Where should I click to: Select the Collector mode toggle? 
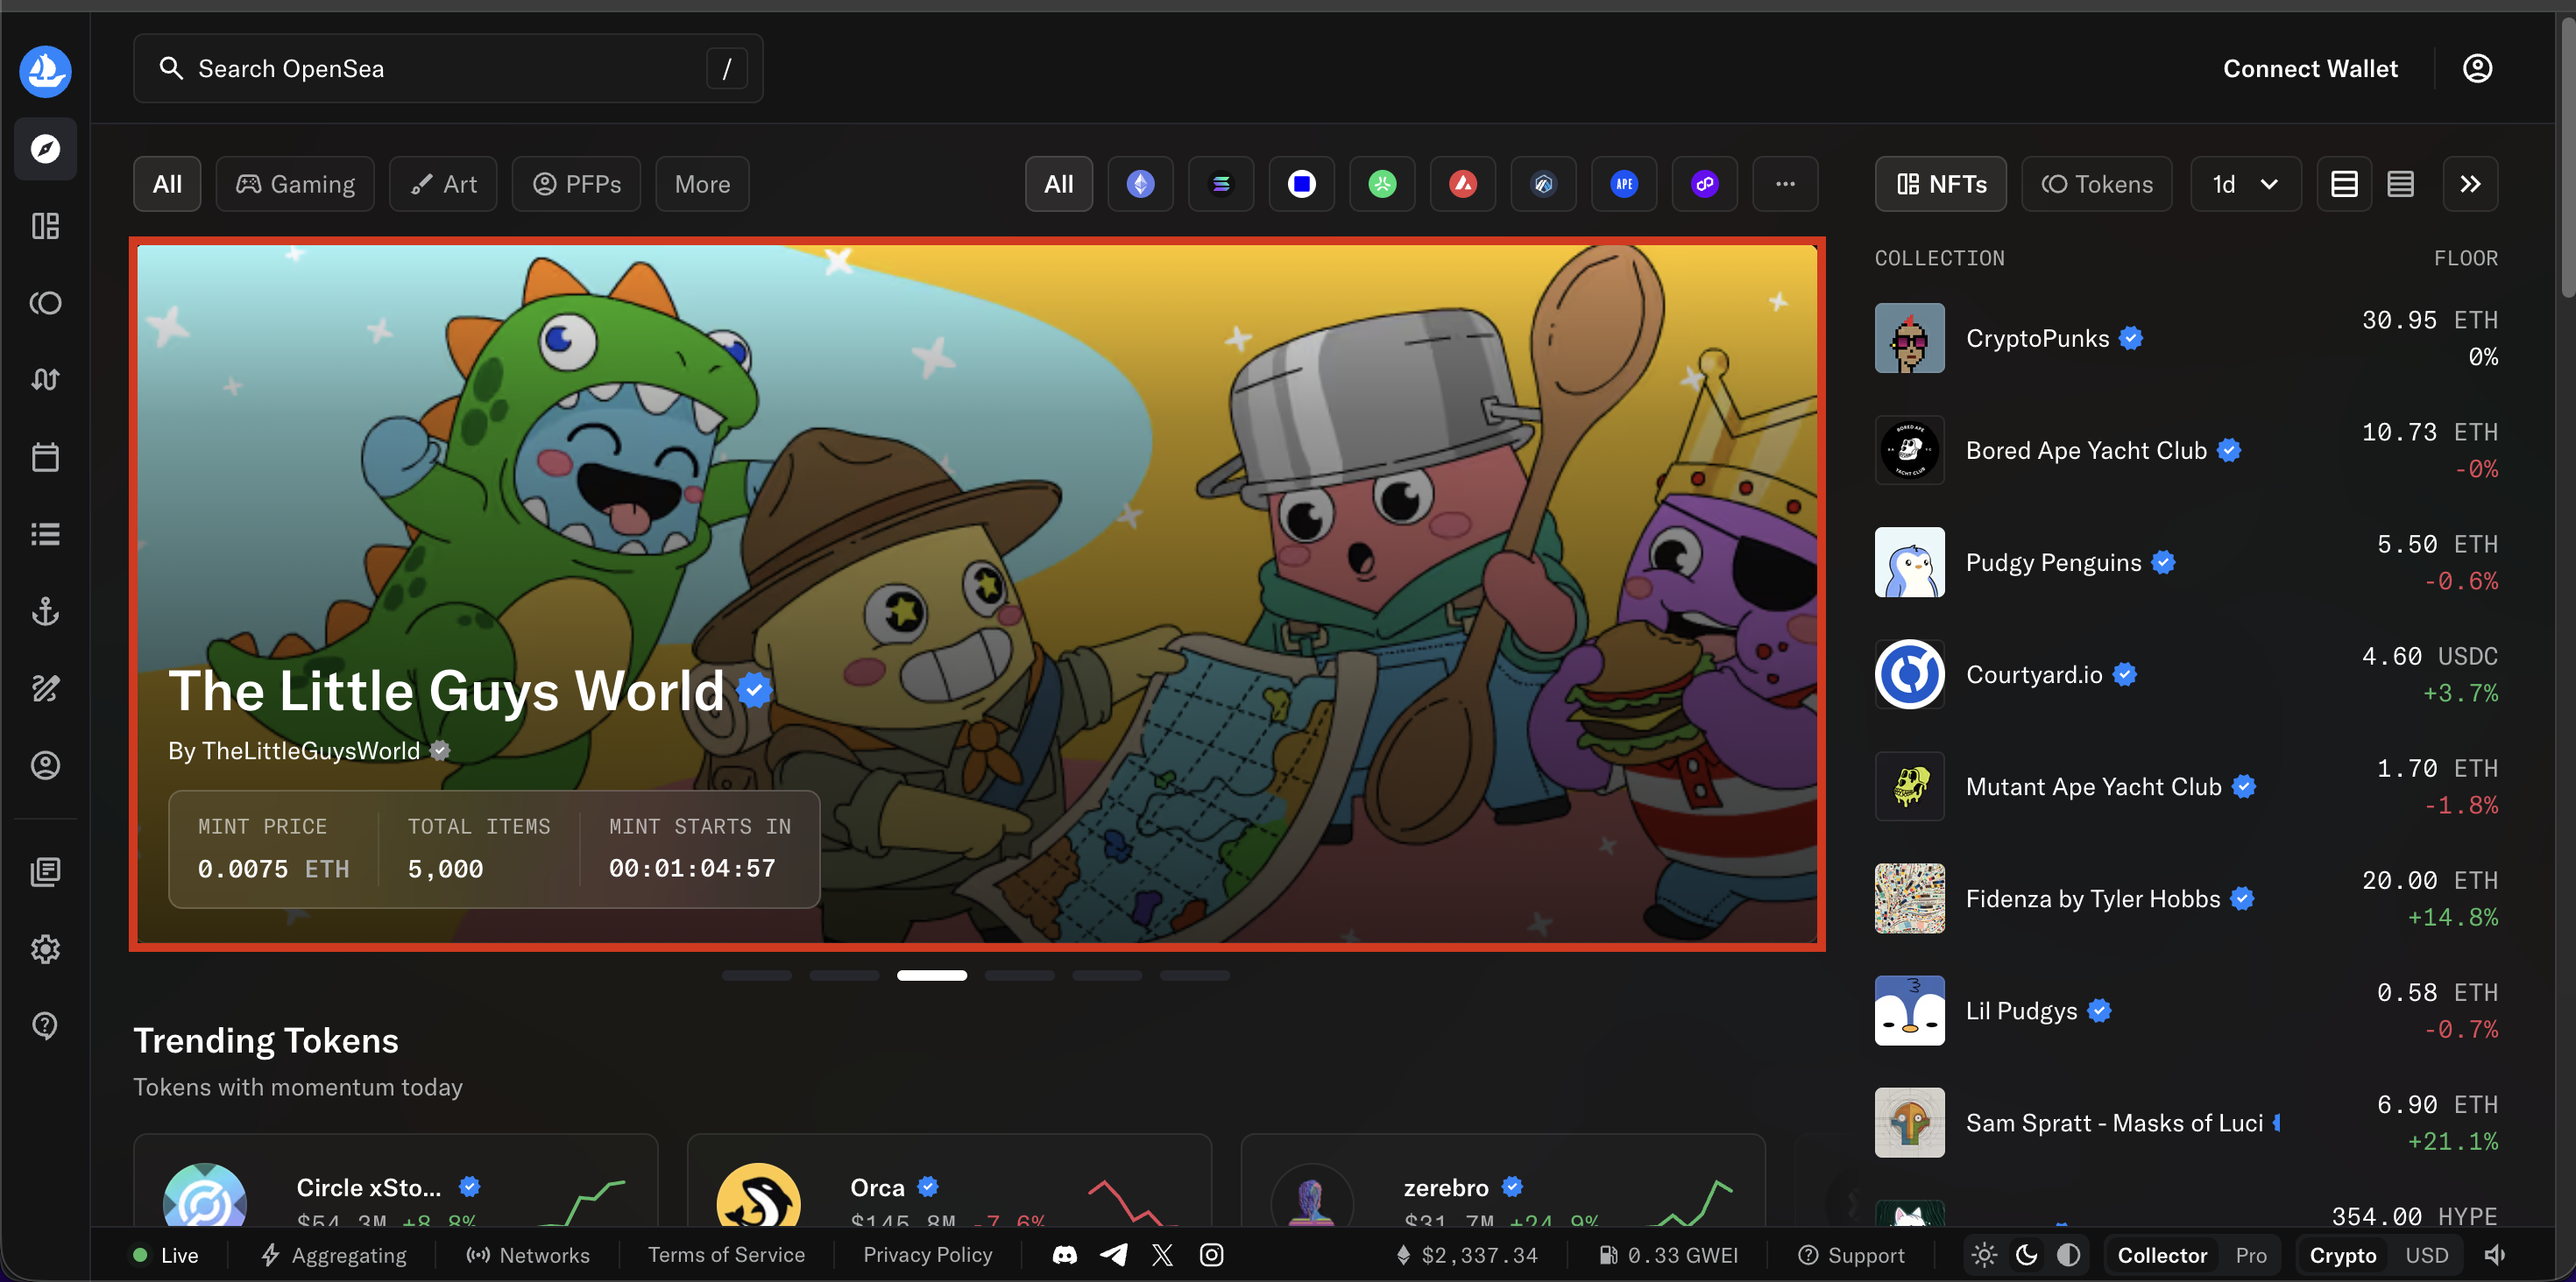pyautogui.click(x=2162, y=1255)
